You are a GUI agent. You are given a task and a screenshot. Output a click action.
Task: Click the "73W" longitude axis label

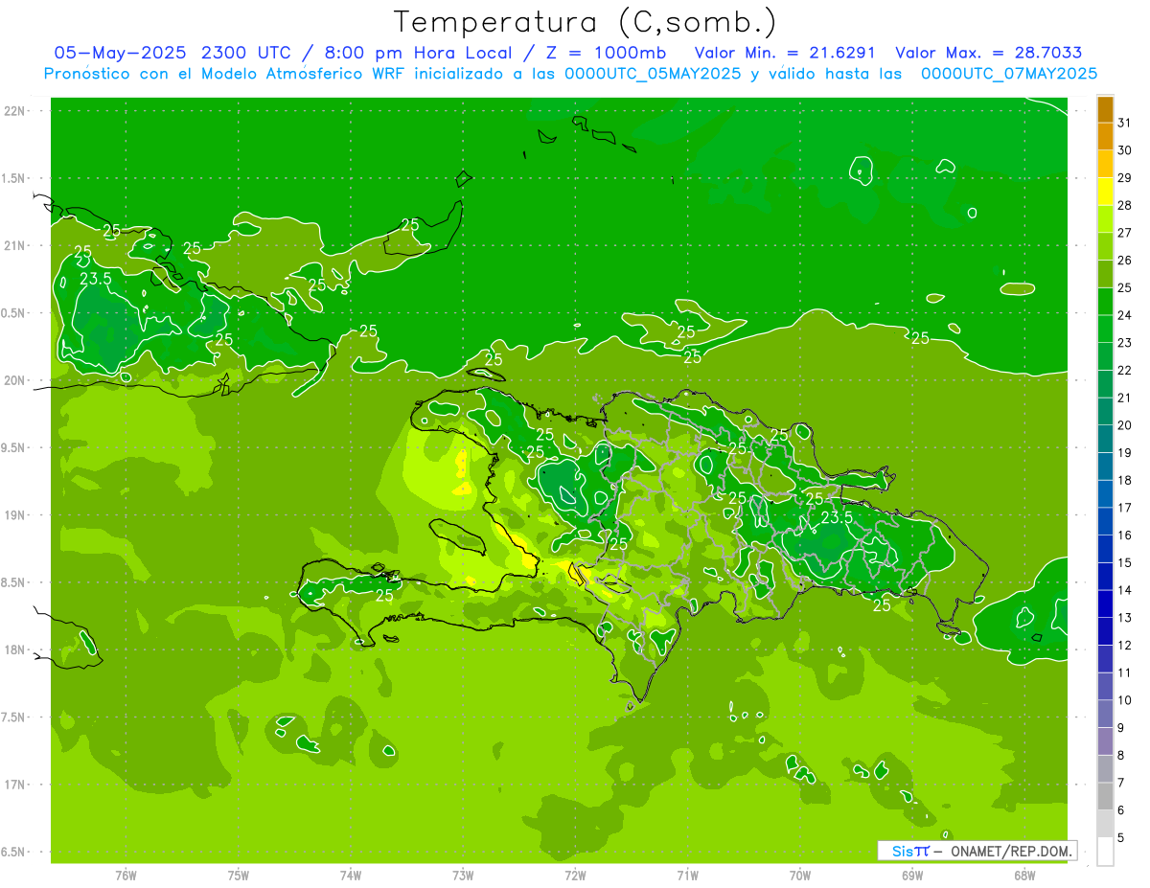463,876
